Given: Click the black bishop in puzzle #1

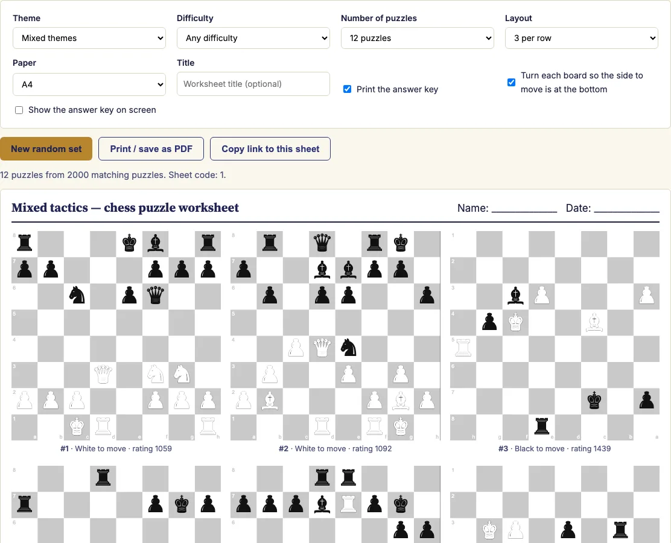Looking at the screenshot, I should (x=155, y=243).
